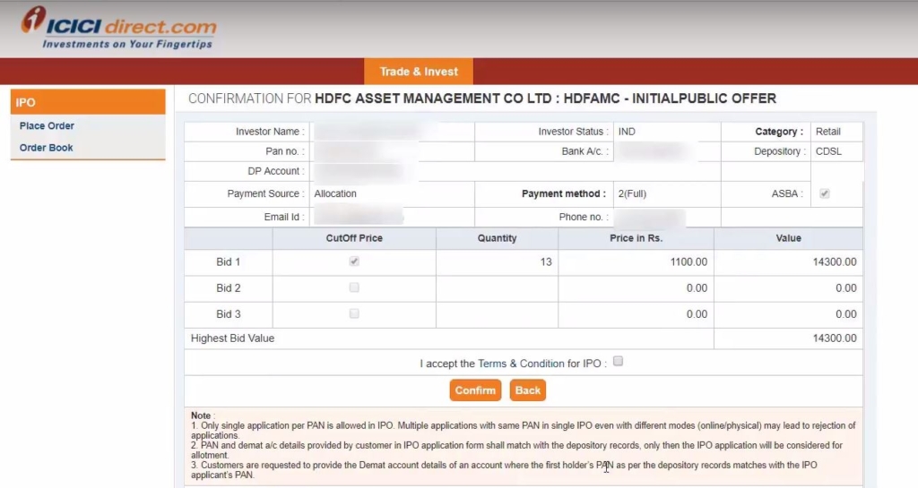This screenshot has height=488, width=918.
Task: Click the Note heading text
Action: coord(203,415)
